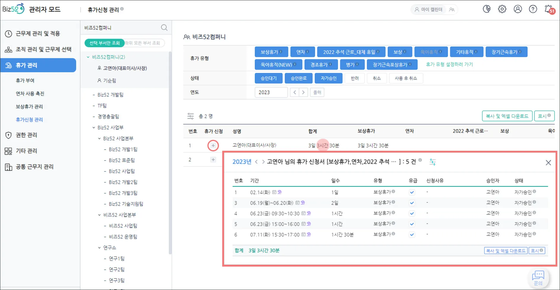Collapse the Biz52 사업부 tree node
The image size is (560, 290).
94,128
